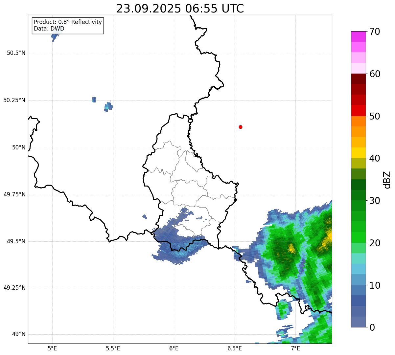Click the bright red colorbar segment below 50 tick
Screen dimensions: 395x355
point(358,111)
